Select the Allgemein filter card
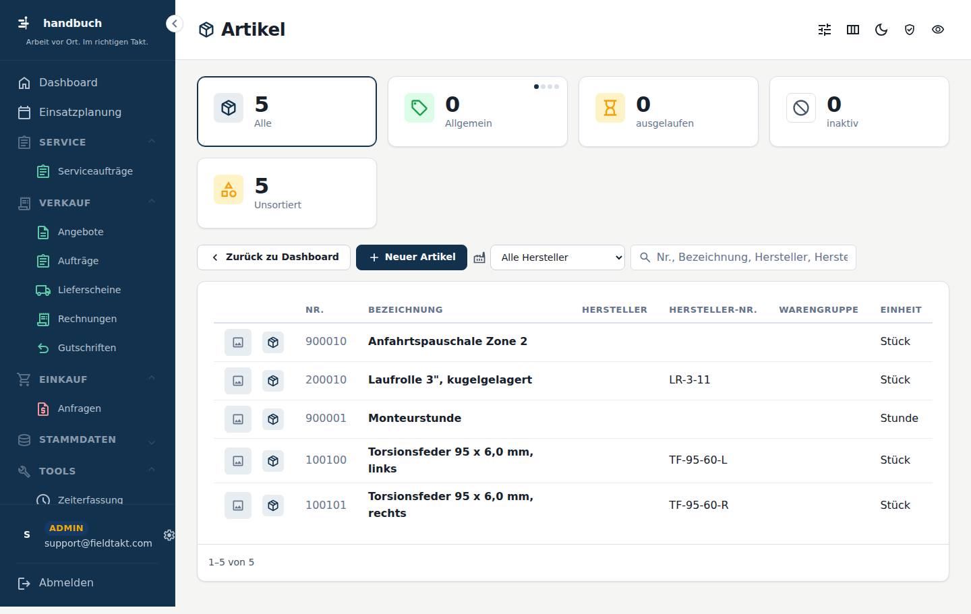 point(477,111)
